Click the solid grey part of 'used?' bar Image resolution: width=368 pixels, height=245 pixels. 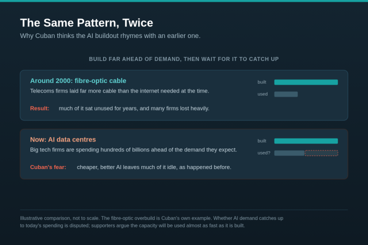coord(289,153)
